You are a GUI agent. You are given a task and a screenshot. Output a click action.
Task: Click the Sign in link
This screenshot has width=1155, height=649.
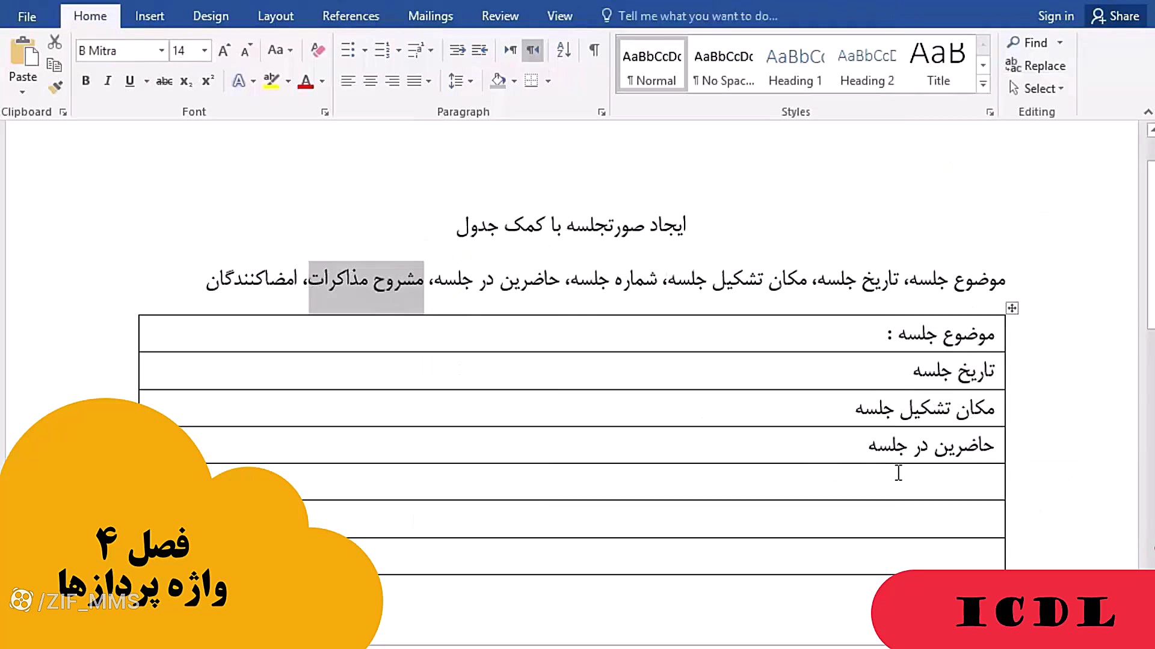tap(1056, 16)
